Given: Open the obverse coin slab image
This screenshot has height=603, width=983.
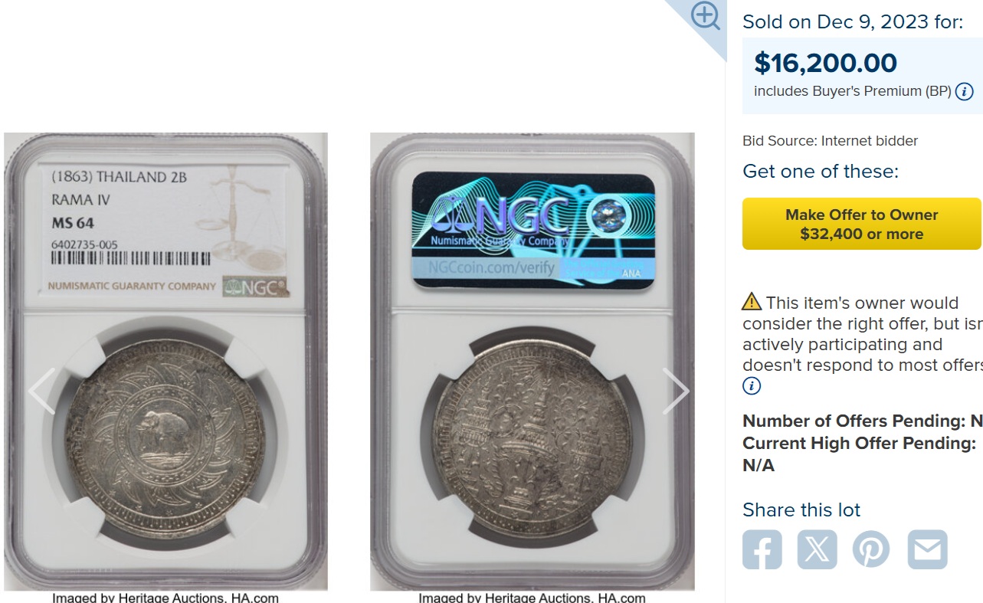Looking at the screenshot, I should click(x=165, y=362).
